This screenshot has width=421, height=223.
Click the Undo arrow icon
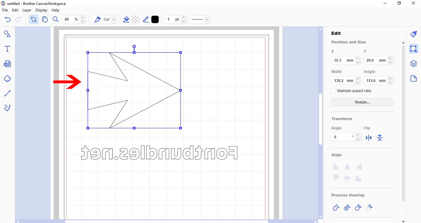pyautogui.click(x=8, y=19)
